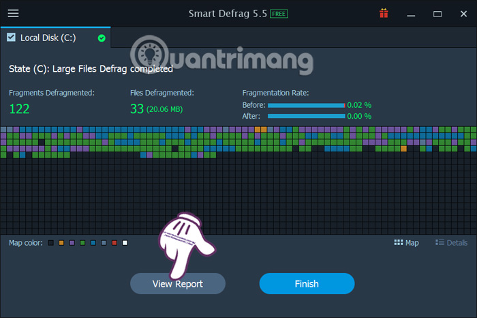The width and height of the screenshot is (477, 318).
Task: Click the After fragmentation rate bar
Action: click(307, 116)
